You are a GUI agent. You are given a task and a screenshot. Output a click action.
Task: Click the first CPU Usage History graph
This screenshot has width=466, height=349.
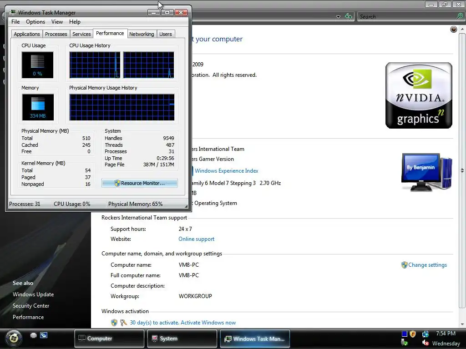tap(95, 65)
